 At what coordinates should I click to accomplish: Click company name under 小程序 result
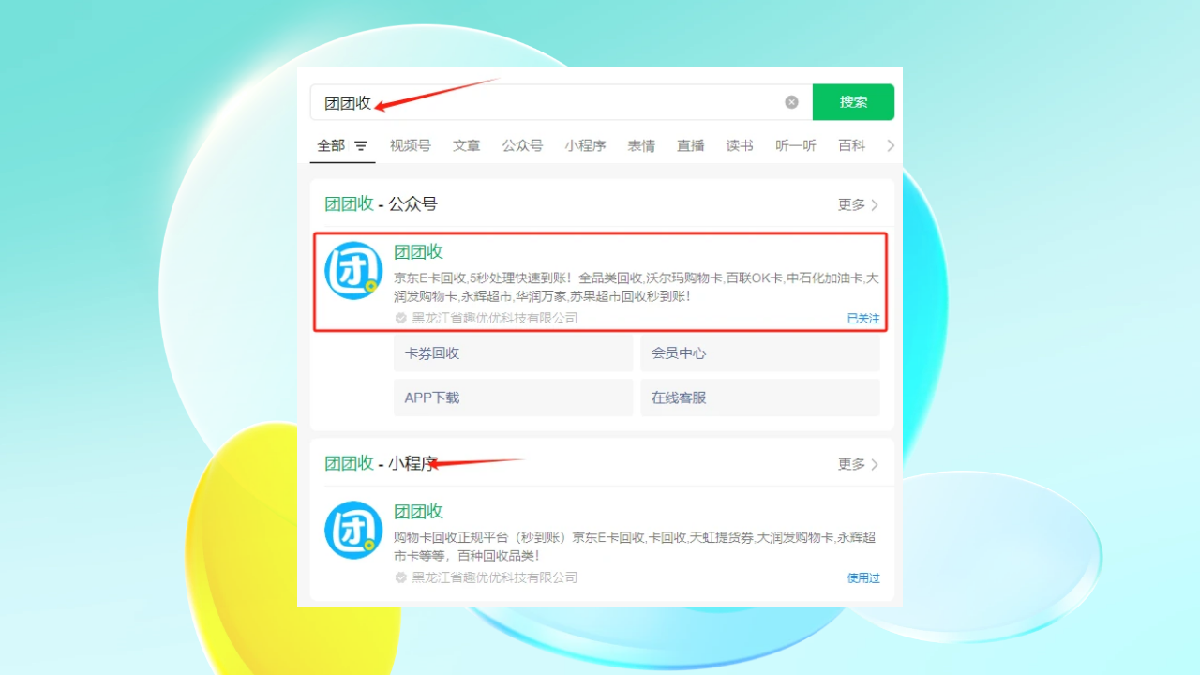[x=495, y=577]
